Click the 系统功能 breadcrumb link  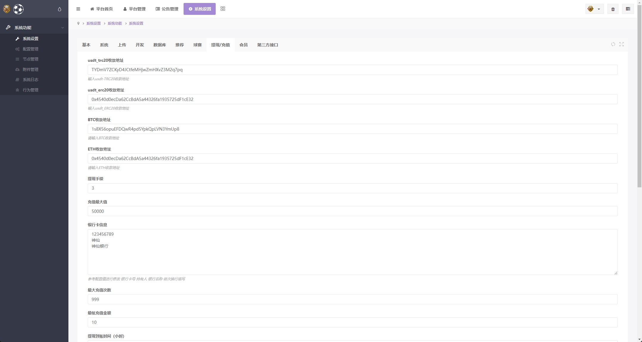(x=115, y=23)
